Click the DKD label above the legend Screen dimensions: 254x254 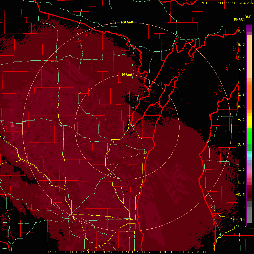pos(248,17)
